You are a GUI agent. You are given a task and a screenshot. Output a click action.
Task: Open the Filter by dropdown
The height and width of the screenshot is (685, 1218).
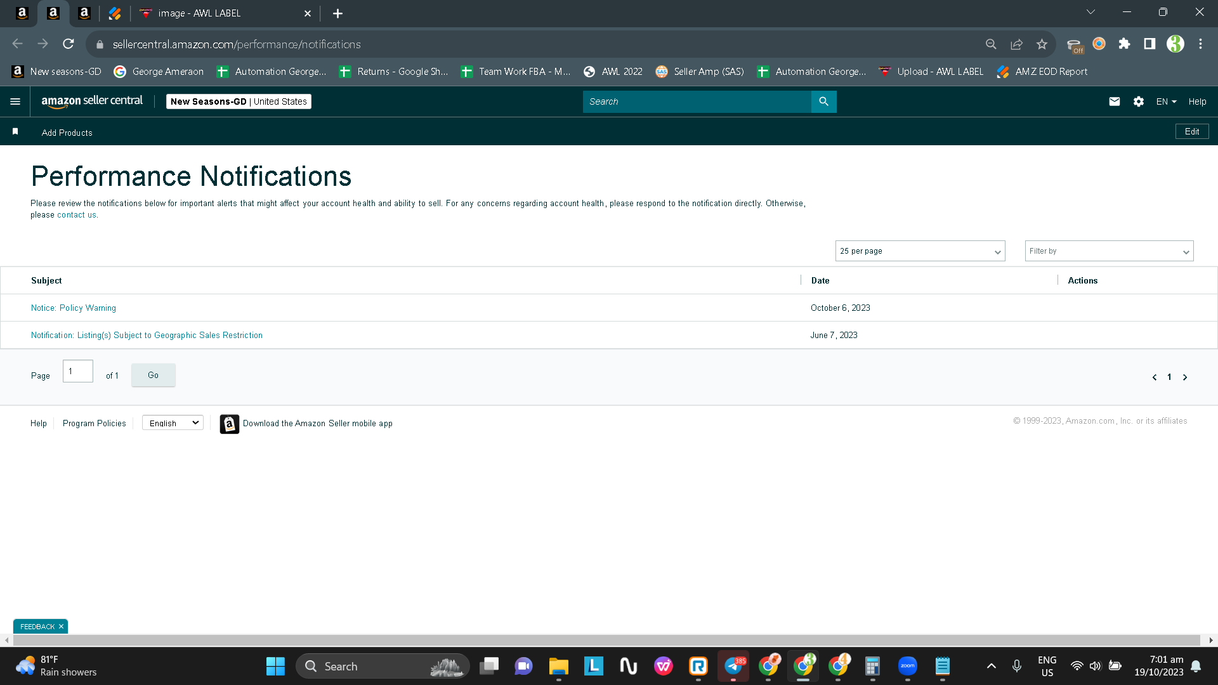pyautogui.click(x=1109, y=251)
